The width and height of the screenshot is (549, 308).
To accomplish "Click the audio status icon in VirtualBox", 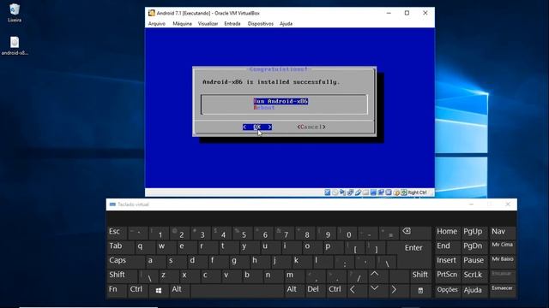I will click(342, 192).
